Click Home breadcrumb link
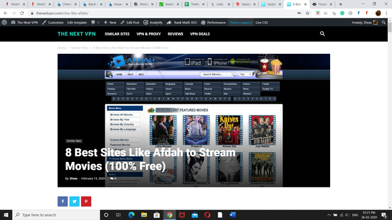392x220 pixels. point(62,48)
